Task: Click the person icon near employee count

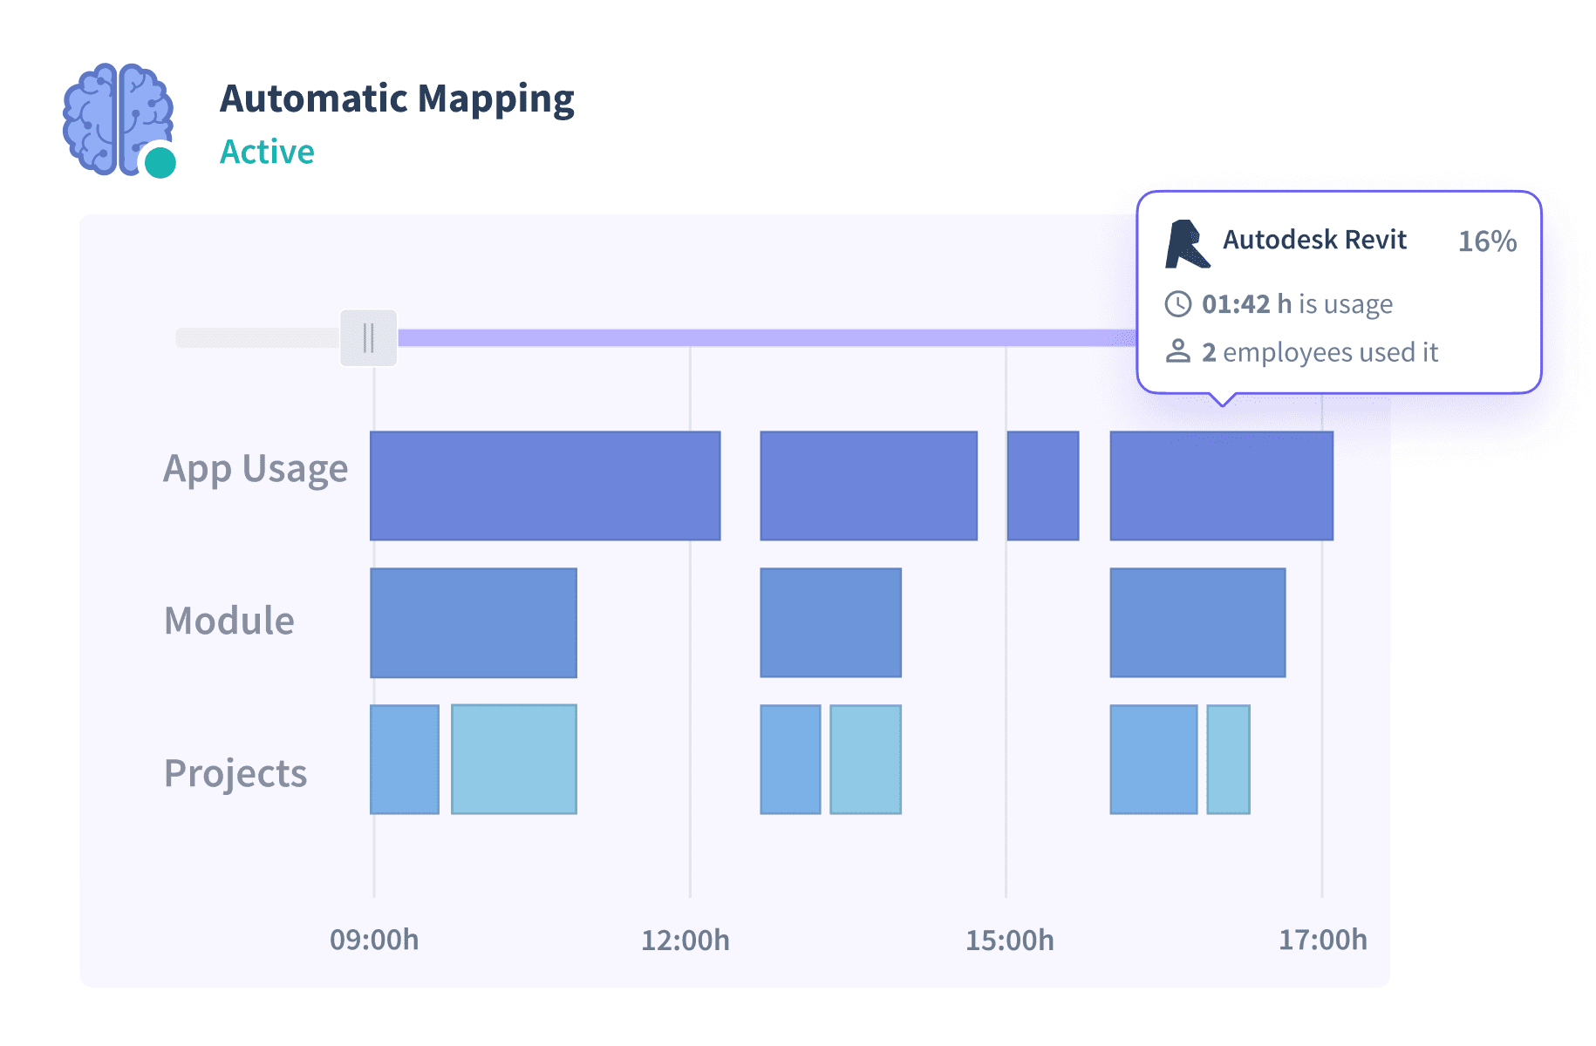Action: click(1179, 352)
